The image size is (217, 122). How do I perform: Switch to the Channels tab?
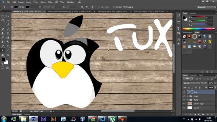tap(193, 75)
